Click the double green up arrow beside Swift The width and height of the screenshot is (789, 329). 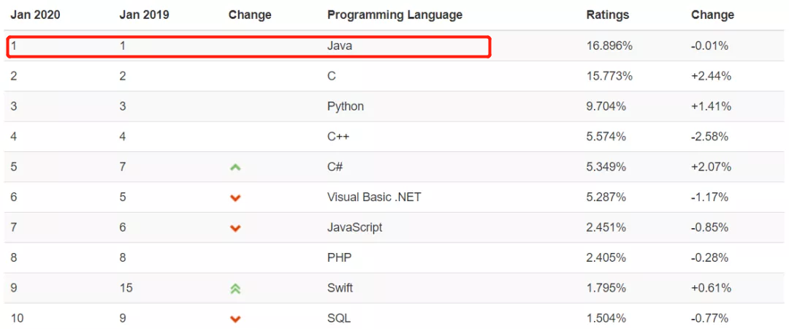235,289
